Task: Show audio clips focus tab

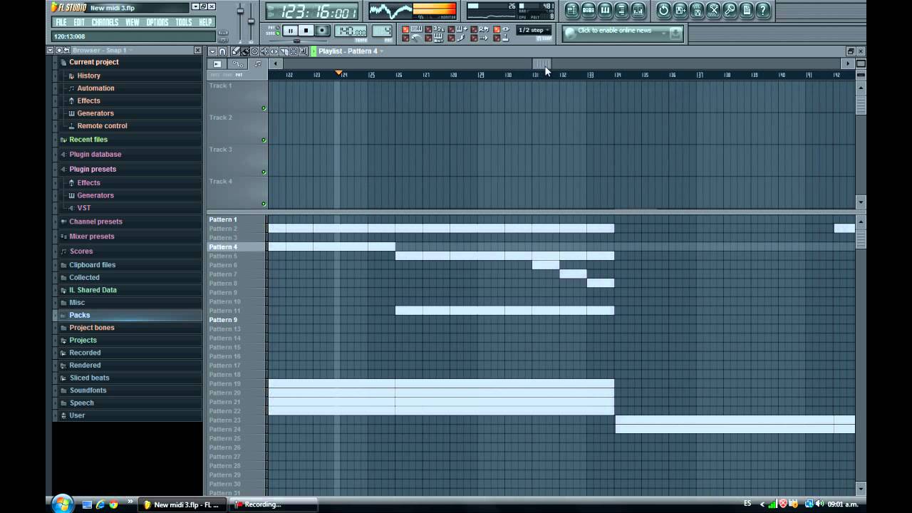Action: (x=217, y=64)
